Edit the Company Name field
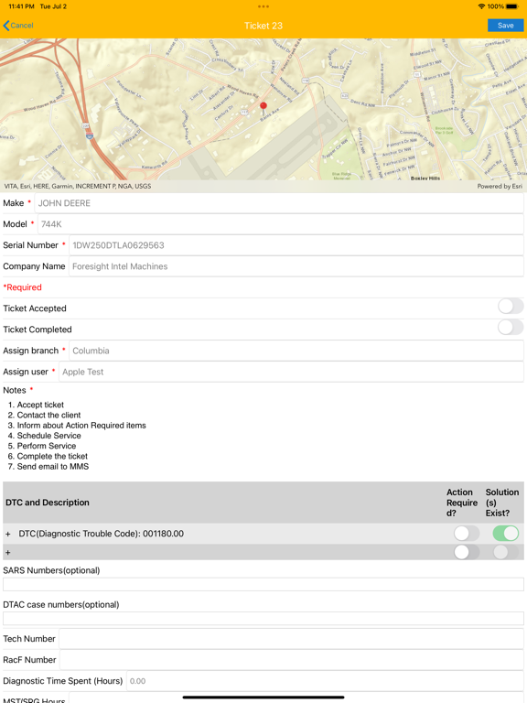Image resolution: width=527 pixels, height=703 pixels. pyautogui.click(x=296, y=266)
